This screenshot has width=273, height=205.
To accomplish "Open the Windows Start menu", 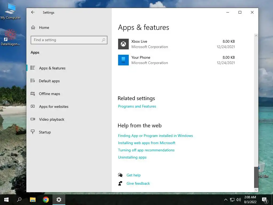I will (x=6, y=200).
